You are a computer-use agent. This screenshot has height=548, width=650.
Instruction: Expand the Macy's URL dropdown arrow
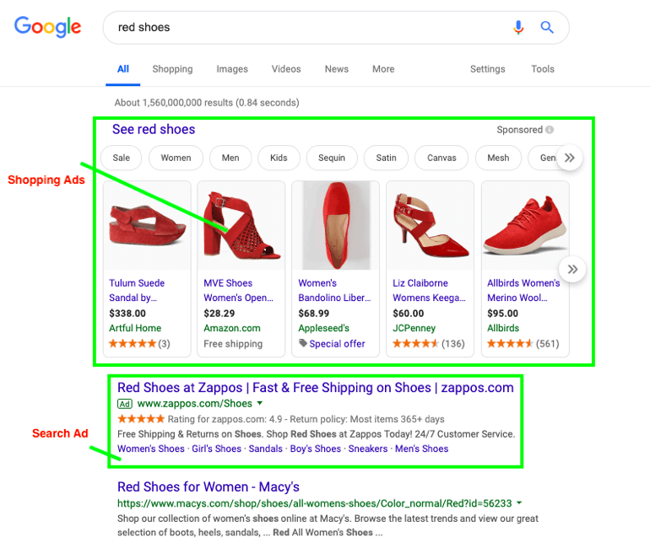click(519, 502)
